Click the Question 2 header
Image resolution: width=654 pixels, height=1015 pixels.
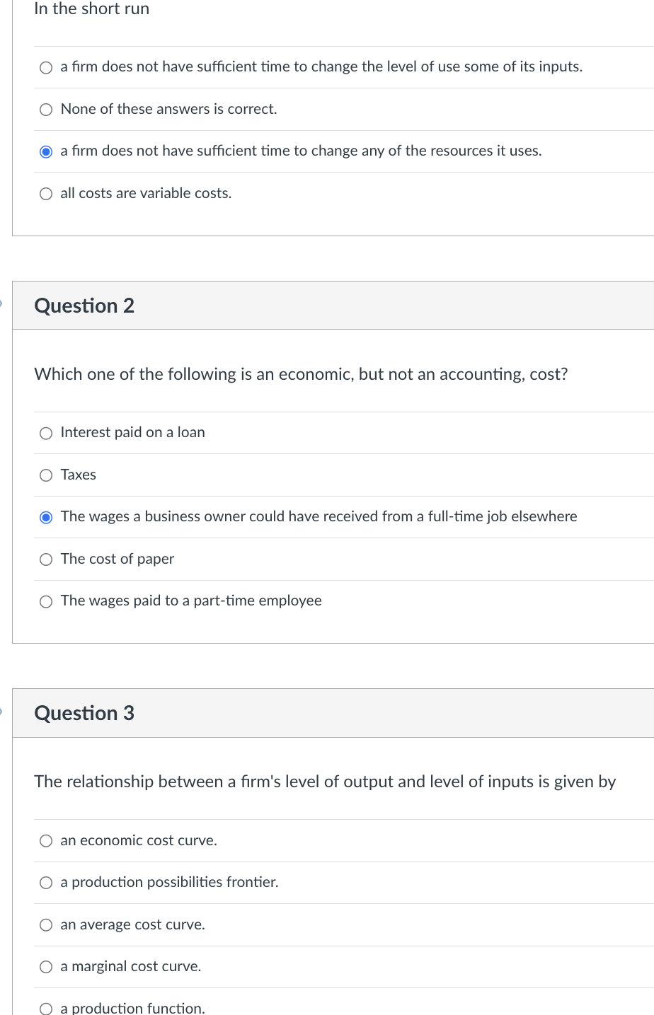84,306
